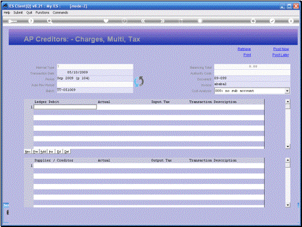Click the magnifying glass search icon
This screenshot has width=302, height=227.
pyautogui.click(x=50, y=21)
